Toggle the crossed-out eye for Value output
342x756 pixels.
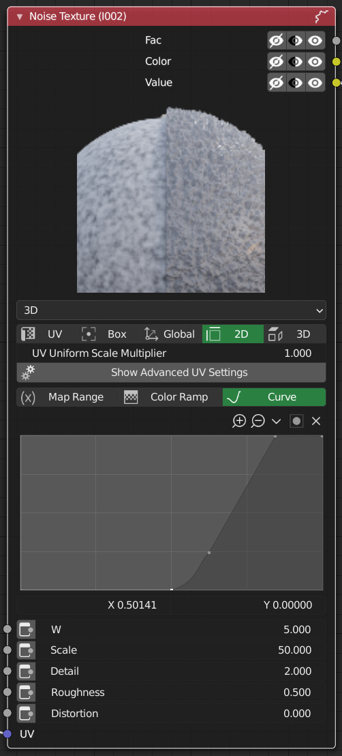coord(277,83)
